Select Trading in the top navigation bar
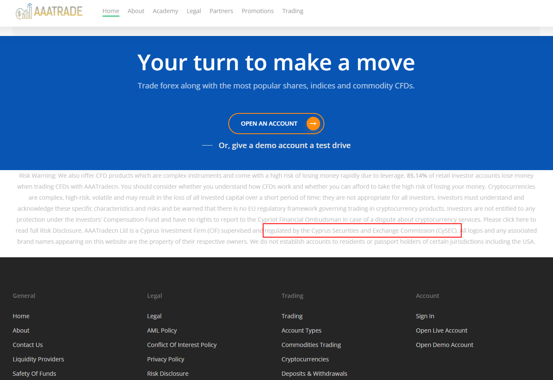 (293, 11)
